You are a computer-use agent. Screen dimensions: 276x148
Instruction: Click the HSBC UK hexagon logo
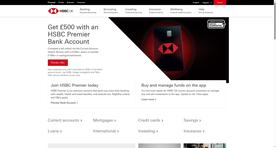[53, 11]
